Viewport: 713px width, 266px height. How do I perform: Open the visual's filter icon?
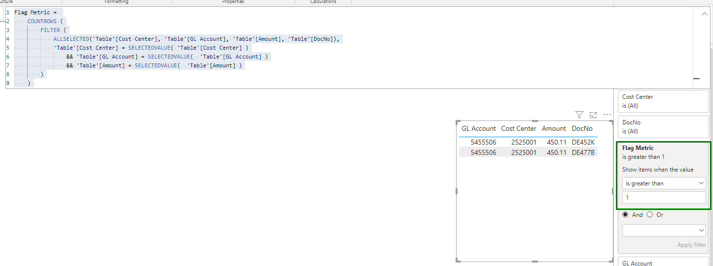[579, 115]
